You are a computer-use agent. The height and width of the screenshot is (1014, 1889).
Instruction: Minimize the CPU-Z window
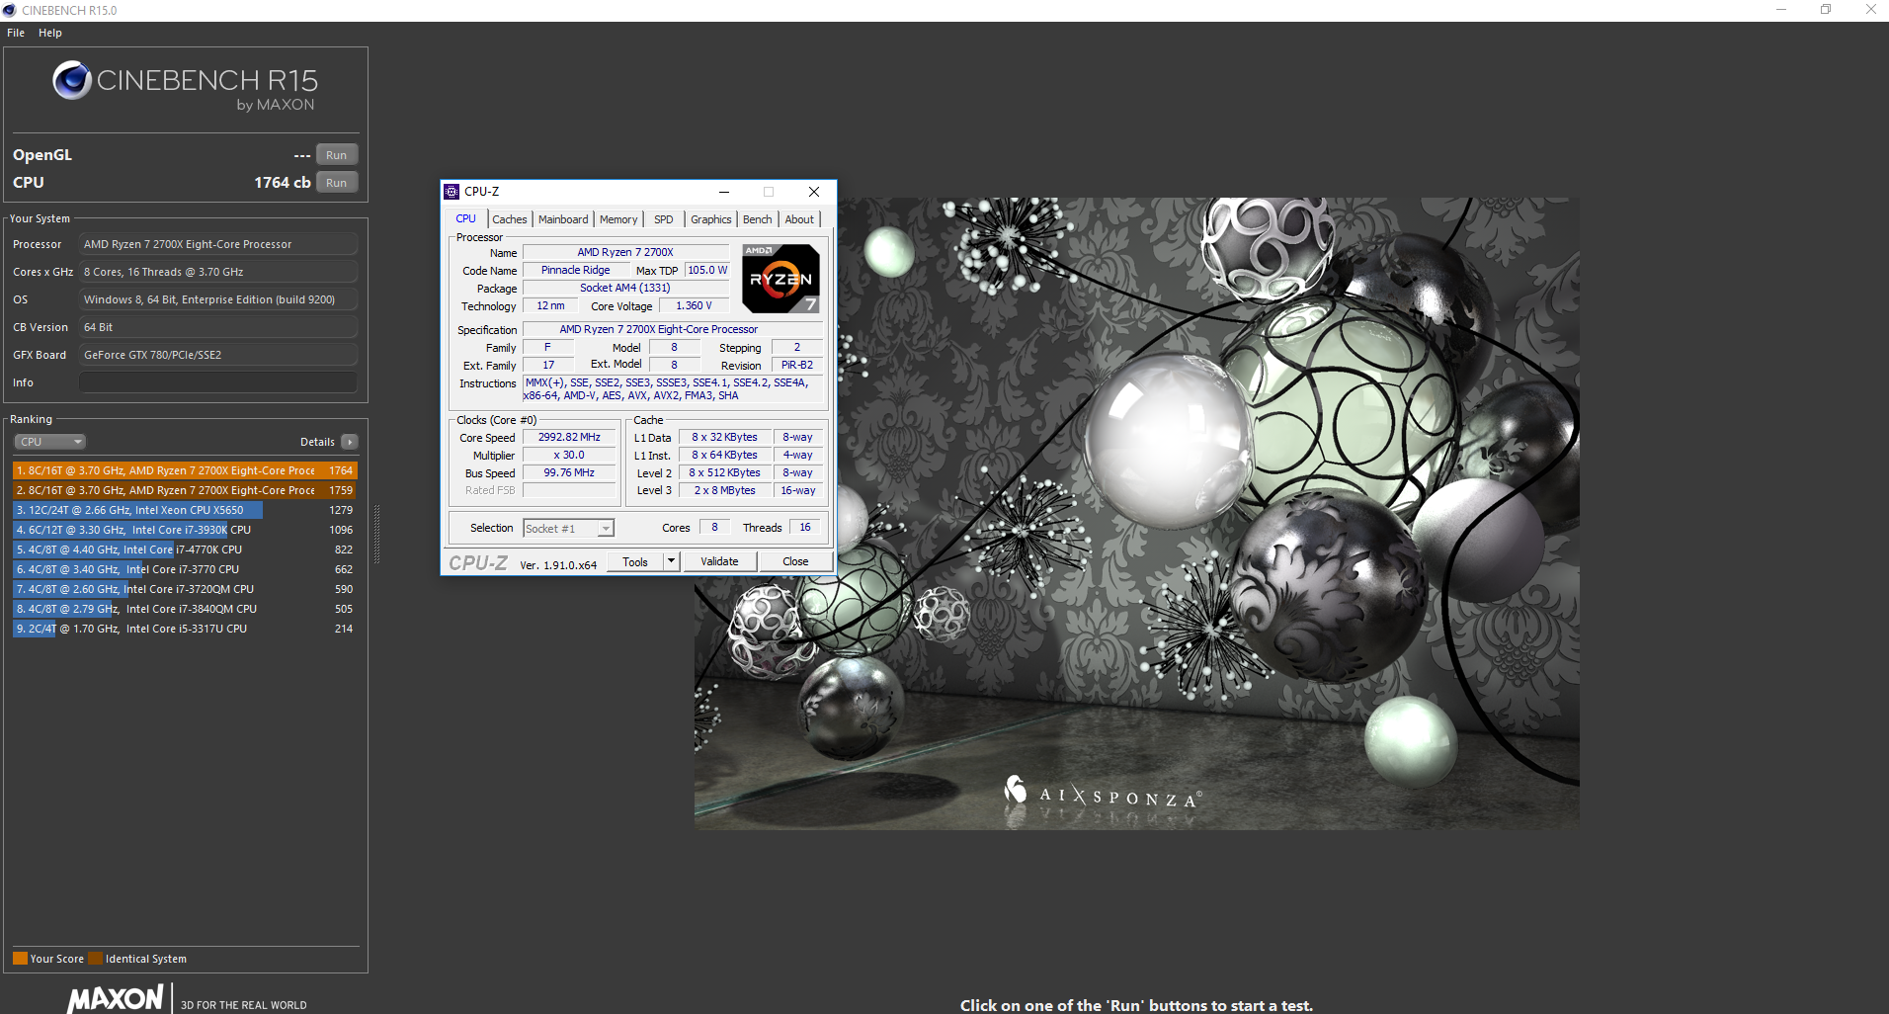pyautogui.click(x=724, y=192)
